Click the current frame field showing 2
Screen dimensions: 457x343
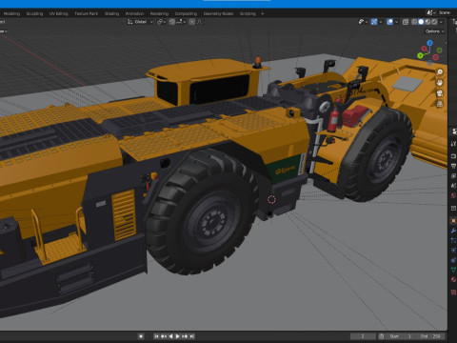(x=363, y=336)
